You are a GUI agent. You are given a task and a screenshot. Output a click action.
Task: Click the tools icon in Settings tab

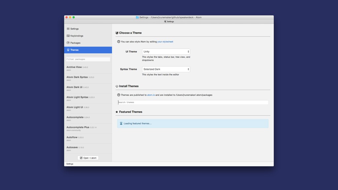tap(165, 21)
